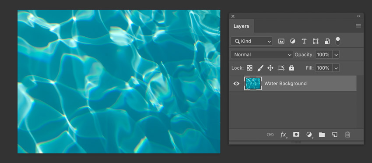The height and width of the screenshot is (163, 372).
Task: Lock transparent pixels checkerboard icon
Action: (x=249, y=68)
